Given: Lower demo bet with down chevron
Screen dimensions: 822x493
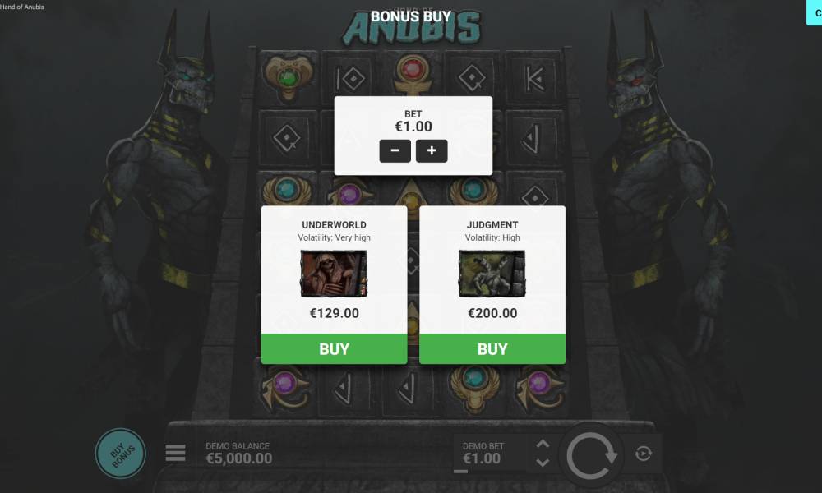Looking at the screenshot, I should pos(543,463).
